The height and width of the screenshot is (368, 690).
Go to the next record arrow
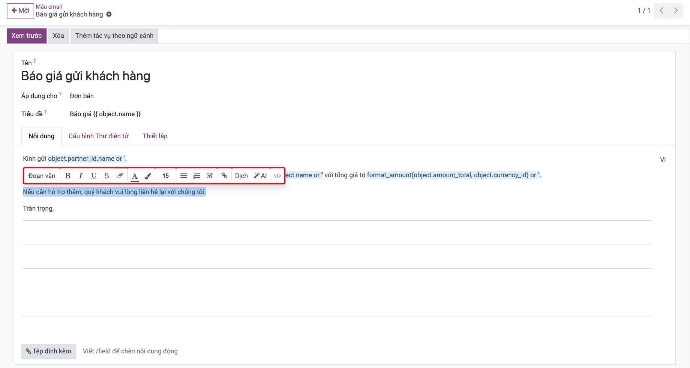pos(676,10)
